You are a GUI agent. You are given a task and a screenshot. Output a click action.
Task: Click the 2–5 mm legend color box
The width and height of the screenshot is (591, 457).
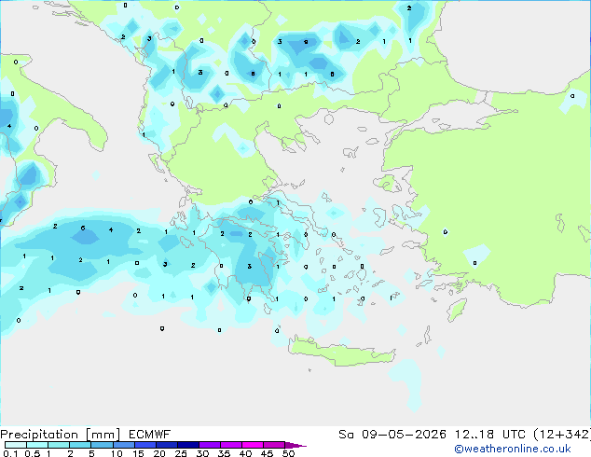(80, 445)
